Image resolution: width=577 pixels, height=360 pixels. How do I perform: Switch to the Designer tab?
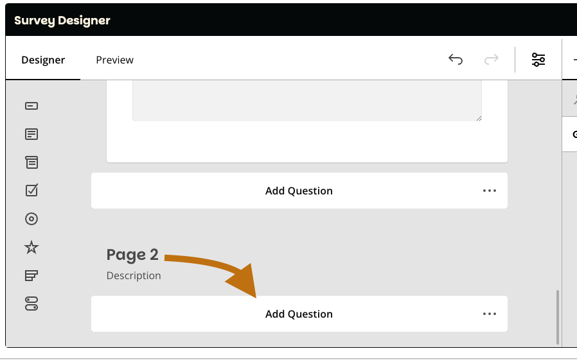click(x=43, y=60)
